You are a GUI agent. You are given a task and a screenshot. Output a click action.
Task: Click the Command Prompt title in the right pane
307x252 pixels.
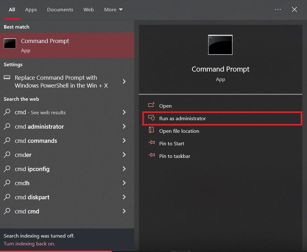221,69
